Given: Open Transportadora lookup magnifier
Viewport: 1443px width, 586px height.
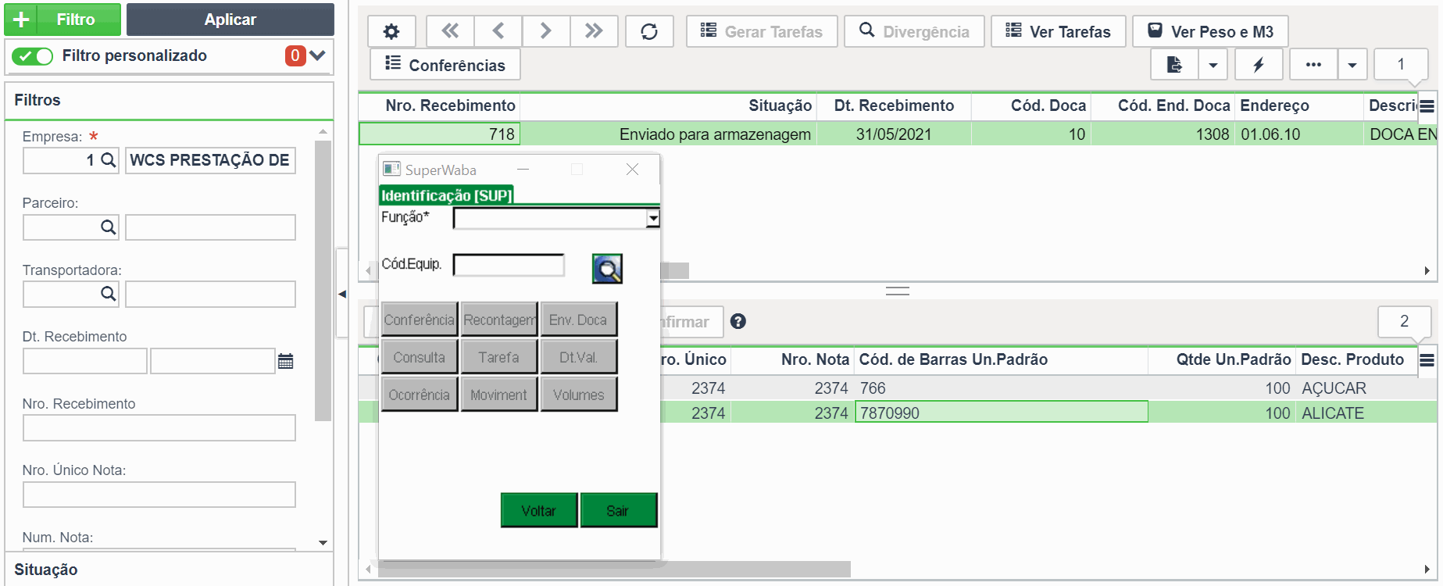Looking at the screenshot, I should (109, 294).
